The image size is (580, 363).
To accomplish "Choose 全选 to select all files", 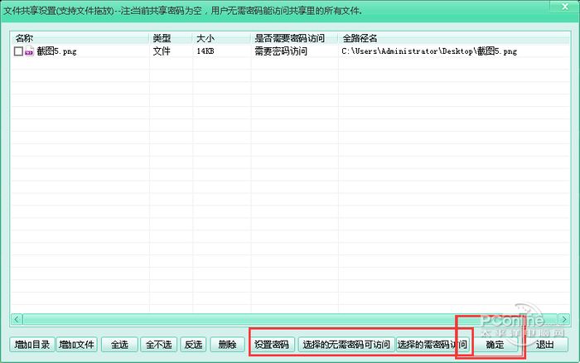I will coord(119,345).
